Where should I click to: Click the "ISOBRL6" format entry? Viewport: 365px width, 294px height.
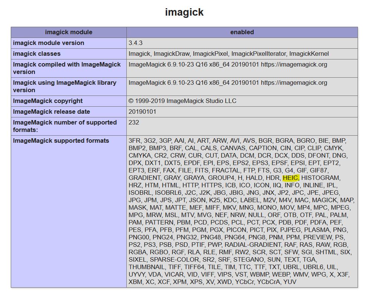[x=168, y=193]
